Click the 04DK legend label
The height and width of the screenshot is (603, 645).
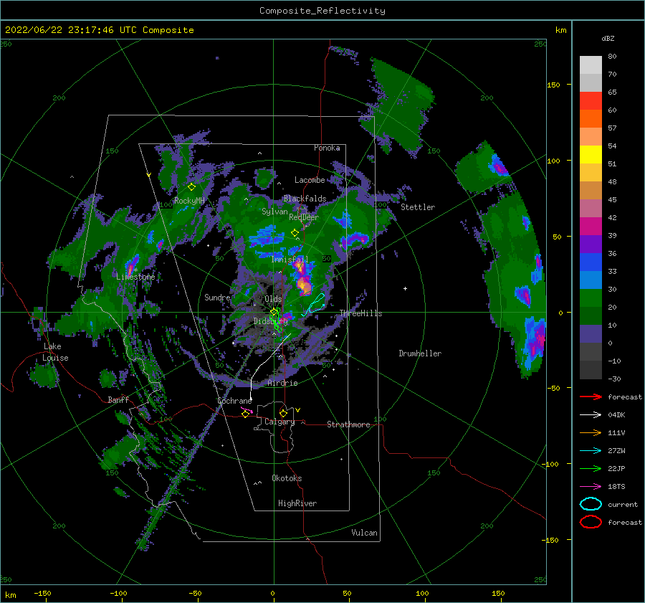click(616, 415)
